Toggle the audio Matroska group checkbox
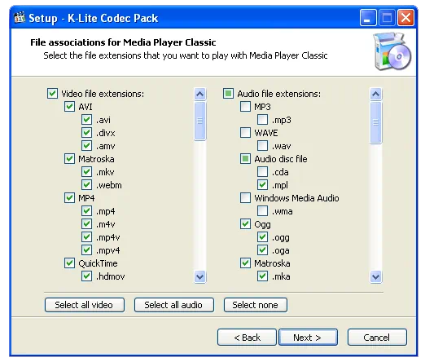The width and height of the screenshot is (425, 362). 245,263
